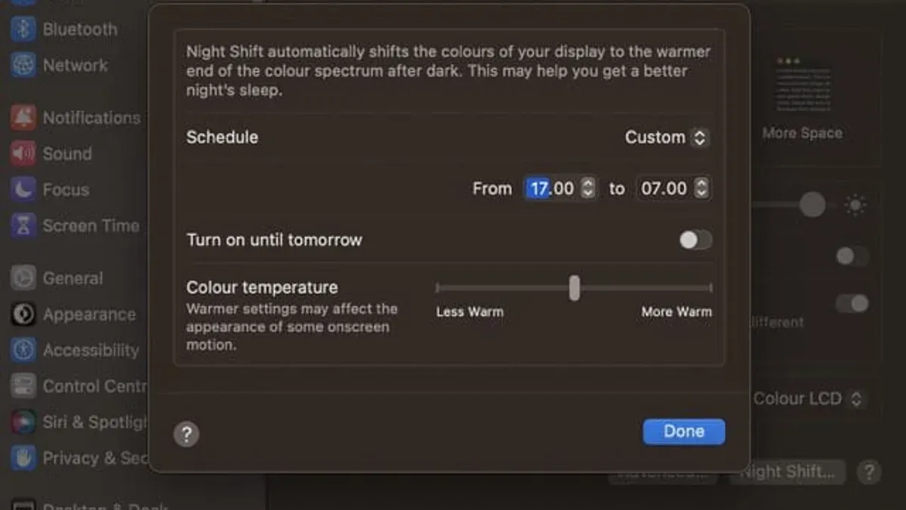Click the Colour temperature slider handle

575,288
